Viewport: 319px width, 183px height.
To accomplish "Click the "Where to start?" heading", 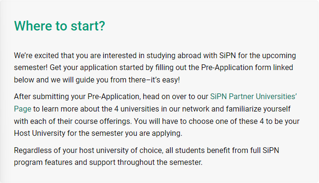I will (x=59, y=26).
